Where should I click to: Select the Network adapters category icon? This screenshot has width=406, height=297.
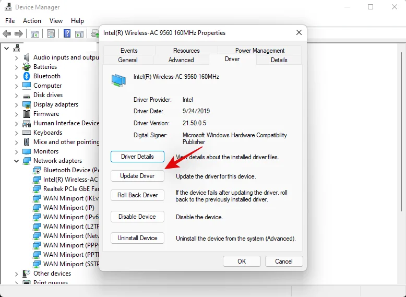click(x=27, y=161)
